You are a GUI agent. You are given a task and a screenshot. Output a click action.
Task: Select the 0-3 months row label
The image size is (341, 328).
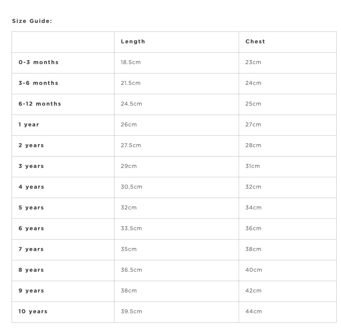click(39, 62)
